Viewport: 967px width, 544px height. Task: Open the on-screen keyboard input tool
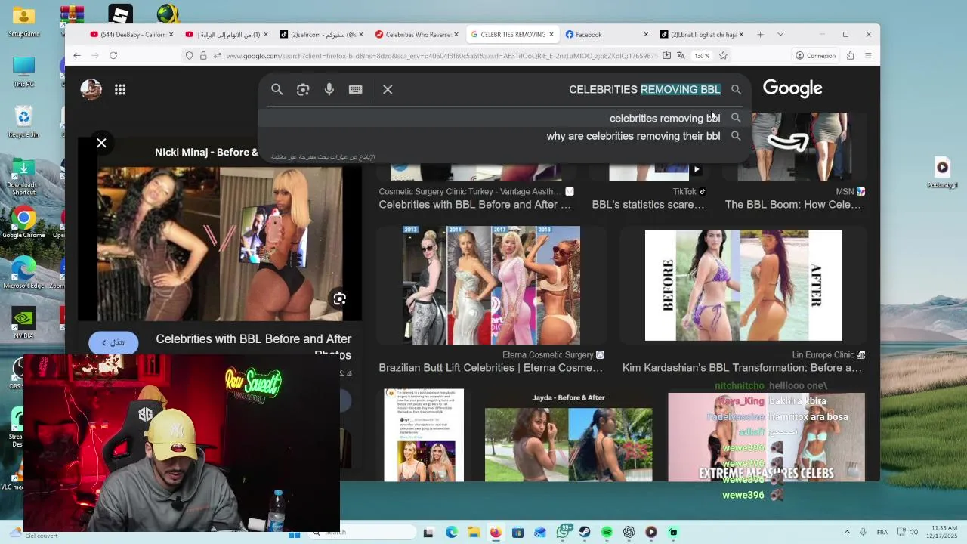click(355, 89)
